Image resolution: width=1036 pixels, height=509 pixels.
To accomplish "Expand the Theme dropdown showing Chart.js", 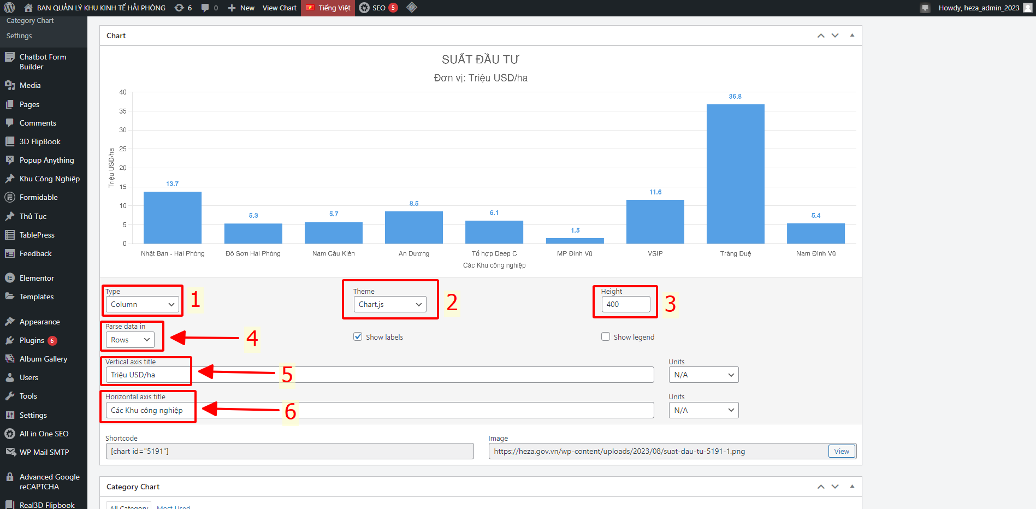I will coord(389,305).
